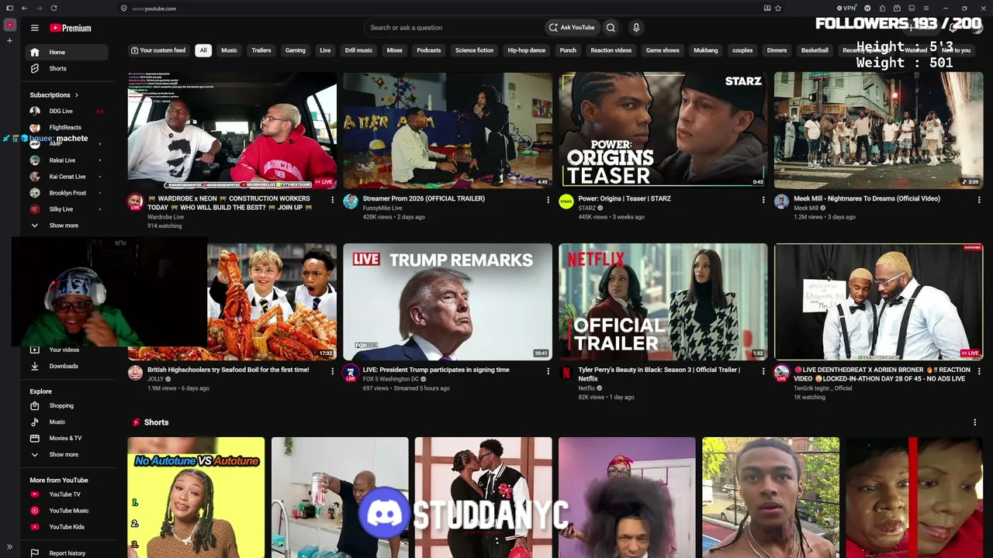Open the browser extensions puzzle icon
993x558 pixels.
point(882,9)
